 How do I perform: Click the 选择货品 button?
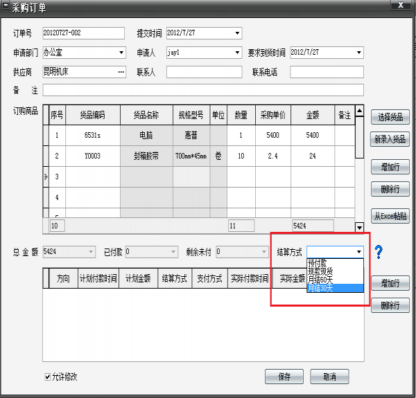click(390, 117)
